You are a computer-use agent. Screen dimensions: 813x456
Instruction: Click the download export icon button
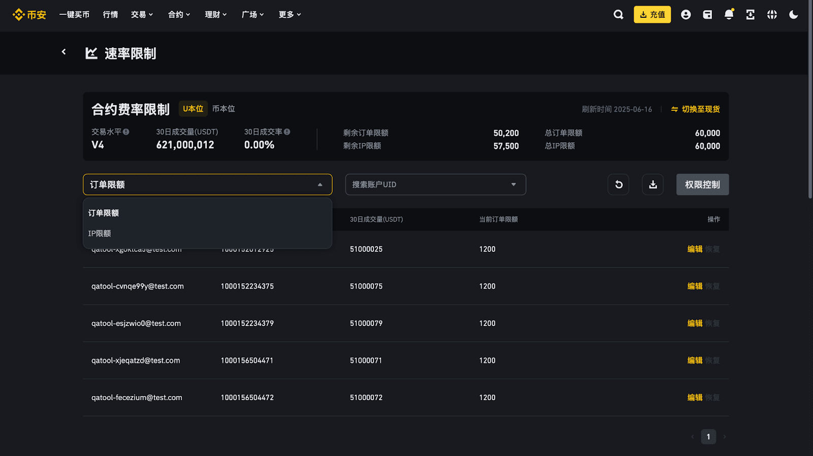pos(653,185)
